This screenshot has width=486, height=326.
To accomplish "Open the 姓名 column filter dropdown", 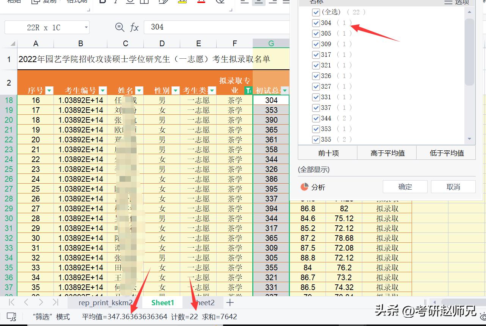I will point(139,90).
